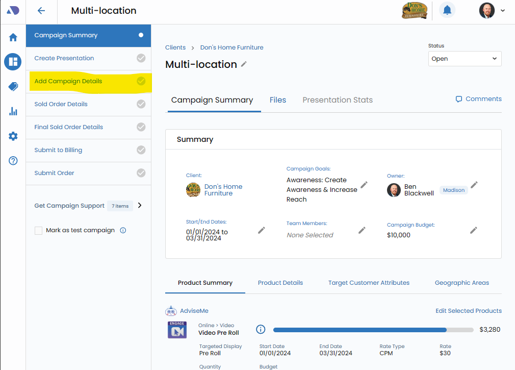The image size is (515, 370).
Task: Open the user profile menu arrow
Action: (x=503, y=11)
